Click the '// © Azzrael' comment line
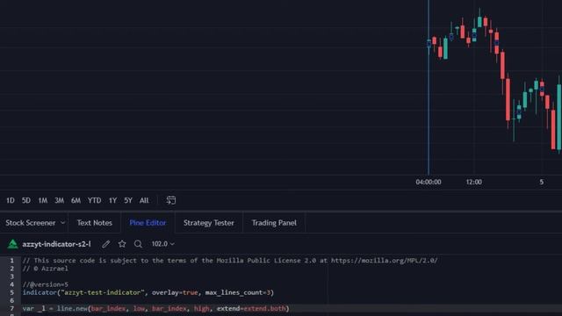562x316 pixels. tap(45, 269)
